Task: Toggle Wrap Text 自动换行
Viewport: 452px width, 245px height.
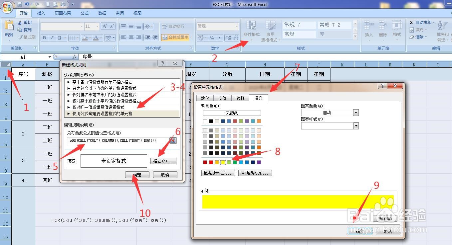Action: pos(173,26)
